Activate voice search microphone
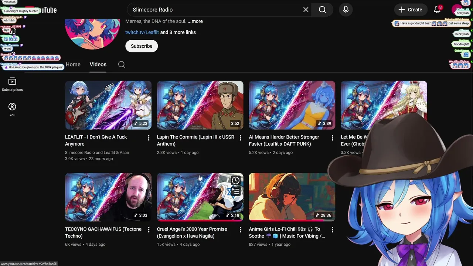473x266 pixels. coord(346,10)
